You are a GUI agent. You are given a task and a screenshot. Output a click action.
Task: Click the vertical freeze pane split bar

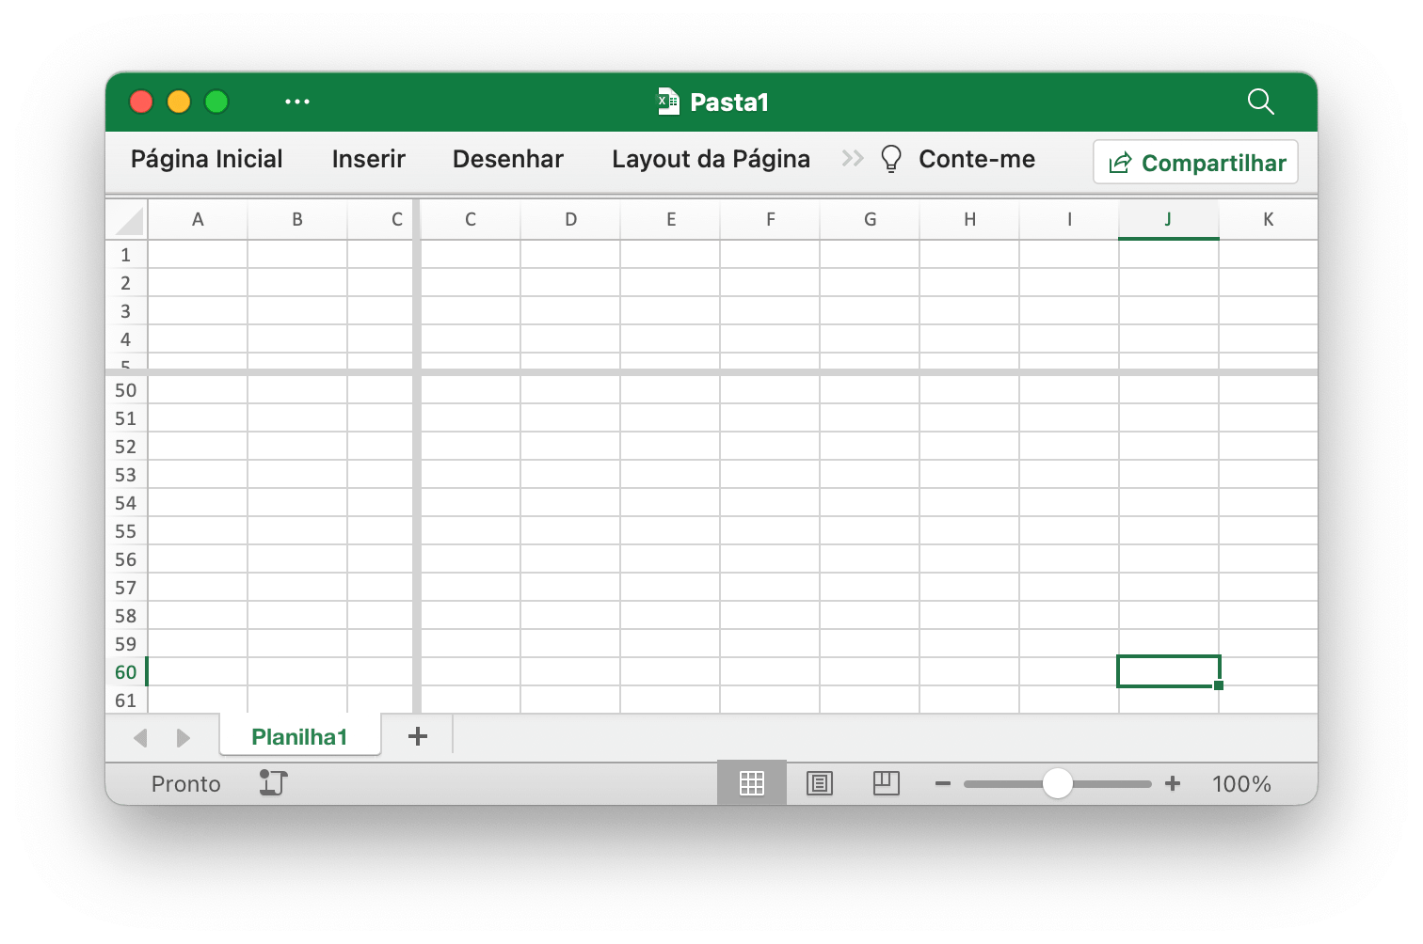point(416,456)
